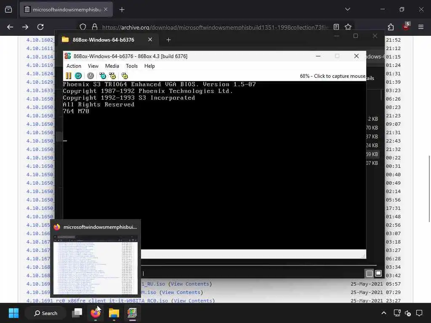Open the uBlock extension icon with badge
This screenshot has height=323, width=431.
[406, 26]
